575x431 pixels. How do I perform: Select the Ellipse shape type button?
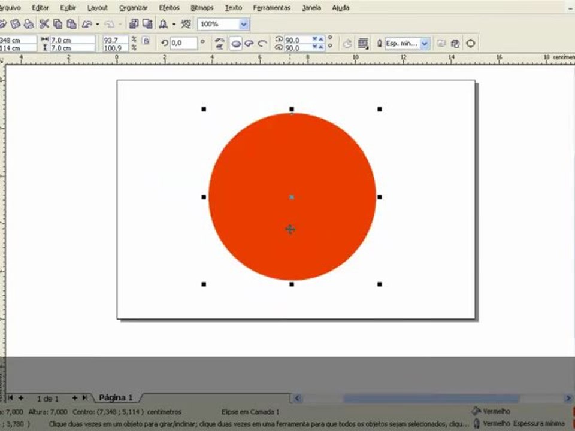[236, 44]
